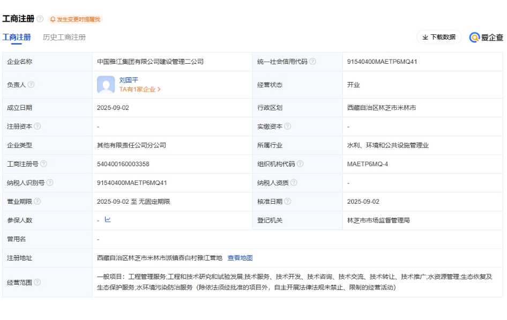
Task: Click help icon beside 统一社会信用代码
Action: point(312,62)
